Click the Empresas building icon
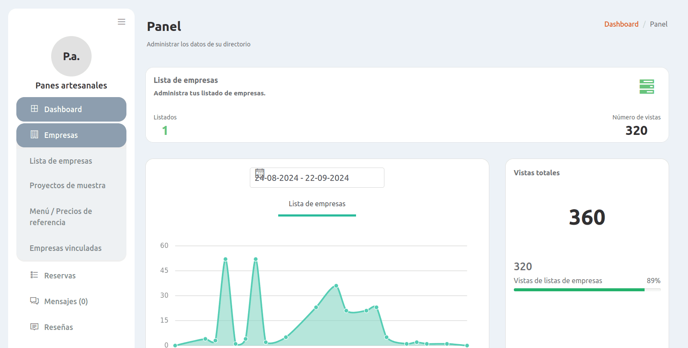This screenshot has width=688, height=348. (x=34, y=134)
